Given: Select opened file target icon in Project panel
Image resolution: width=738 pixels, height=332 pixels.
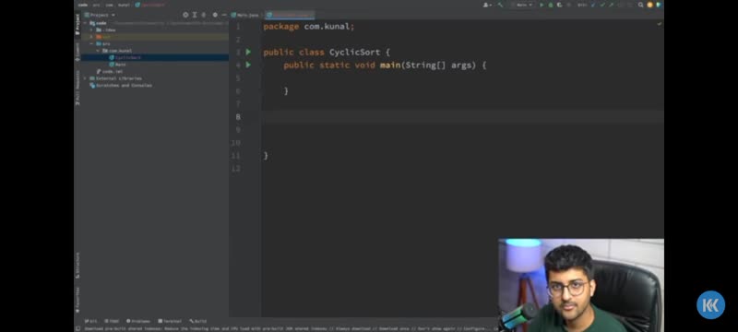Looking at the screenshot, I should [185, 15].
